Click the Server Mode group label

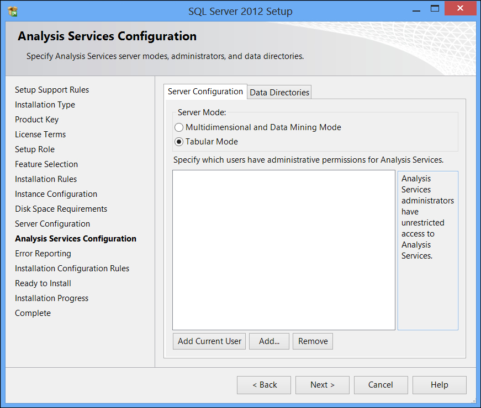click(202, 112)
